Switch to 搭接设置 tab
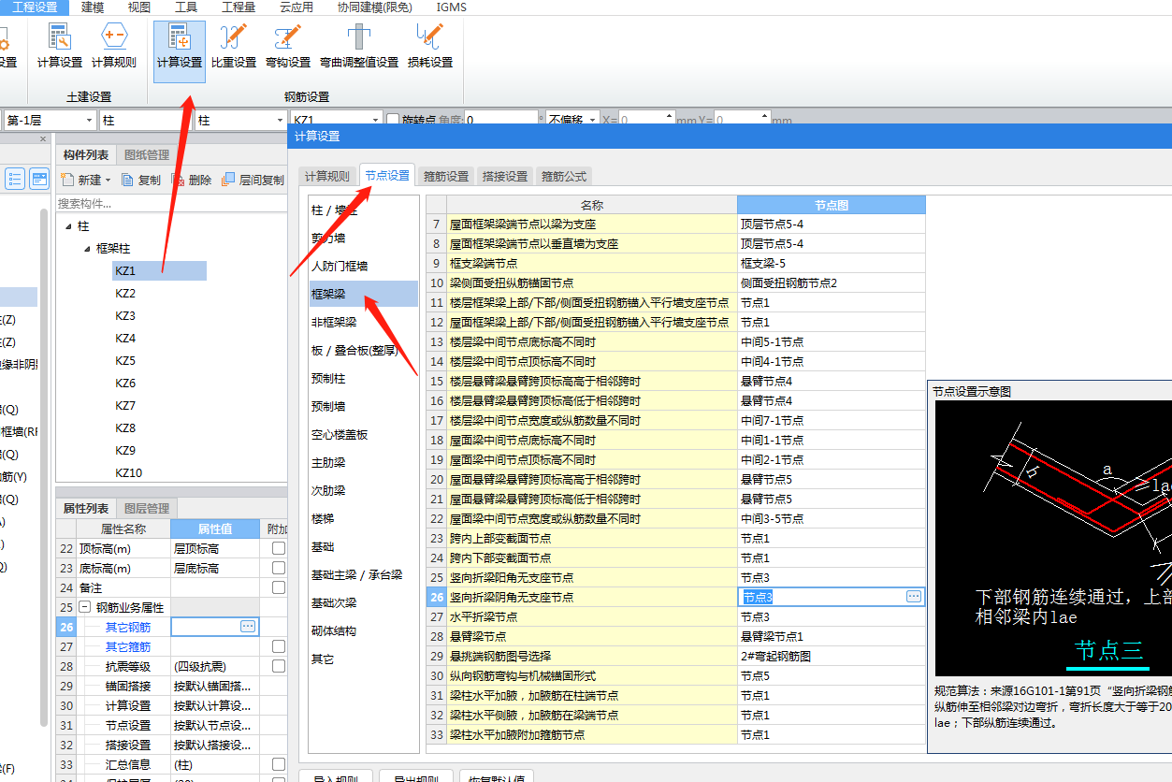 505,176
